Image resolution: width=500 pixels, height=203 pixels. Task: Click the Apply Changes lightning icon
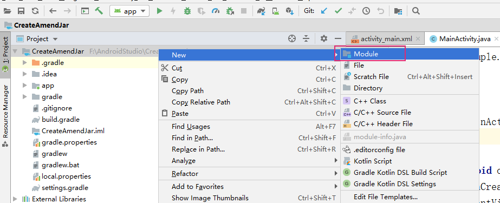173,11
